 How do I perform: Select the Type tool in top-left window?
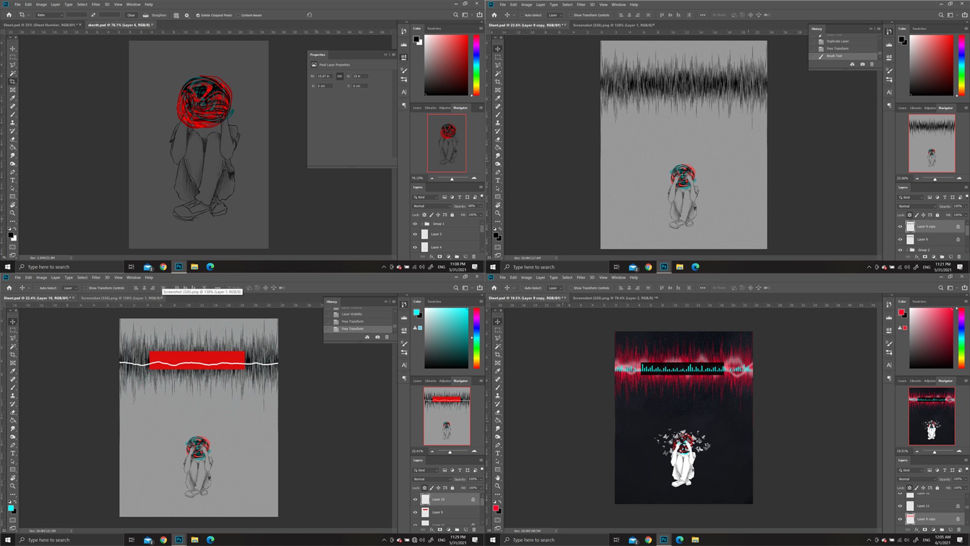pos(13,180)
